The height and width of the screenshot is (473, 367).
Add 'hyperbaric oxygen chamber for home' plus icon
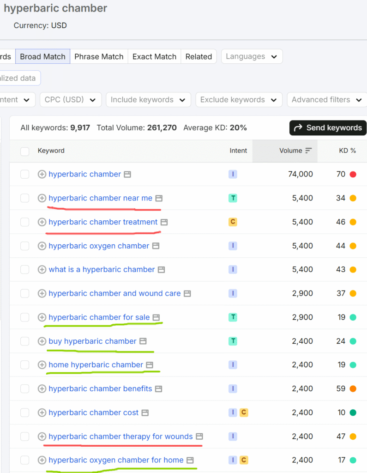tap(42, 460)
